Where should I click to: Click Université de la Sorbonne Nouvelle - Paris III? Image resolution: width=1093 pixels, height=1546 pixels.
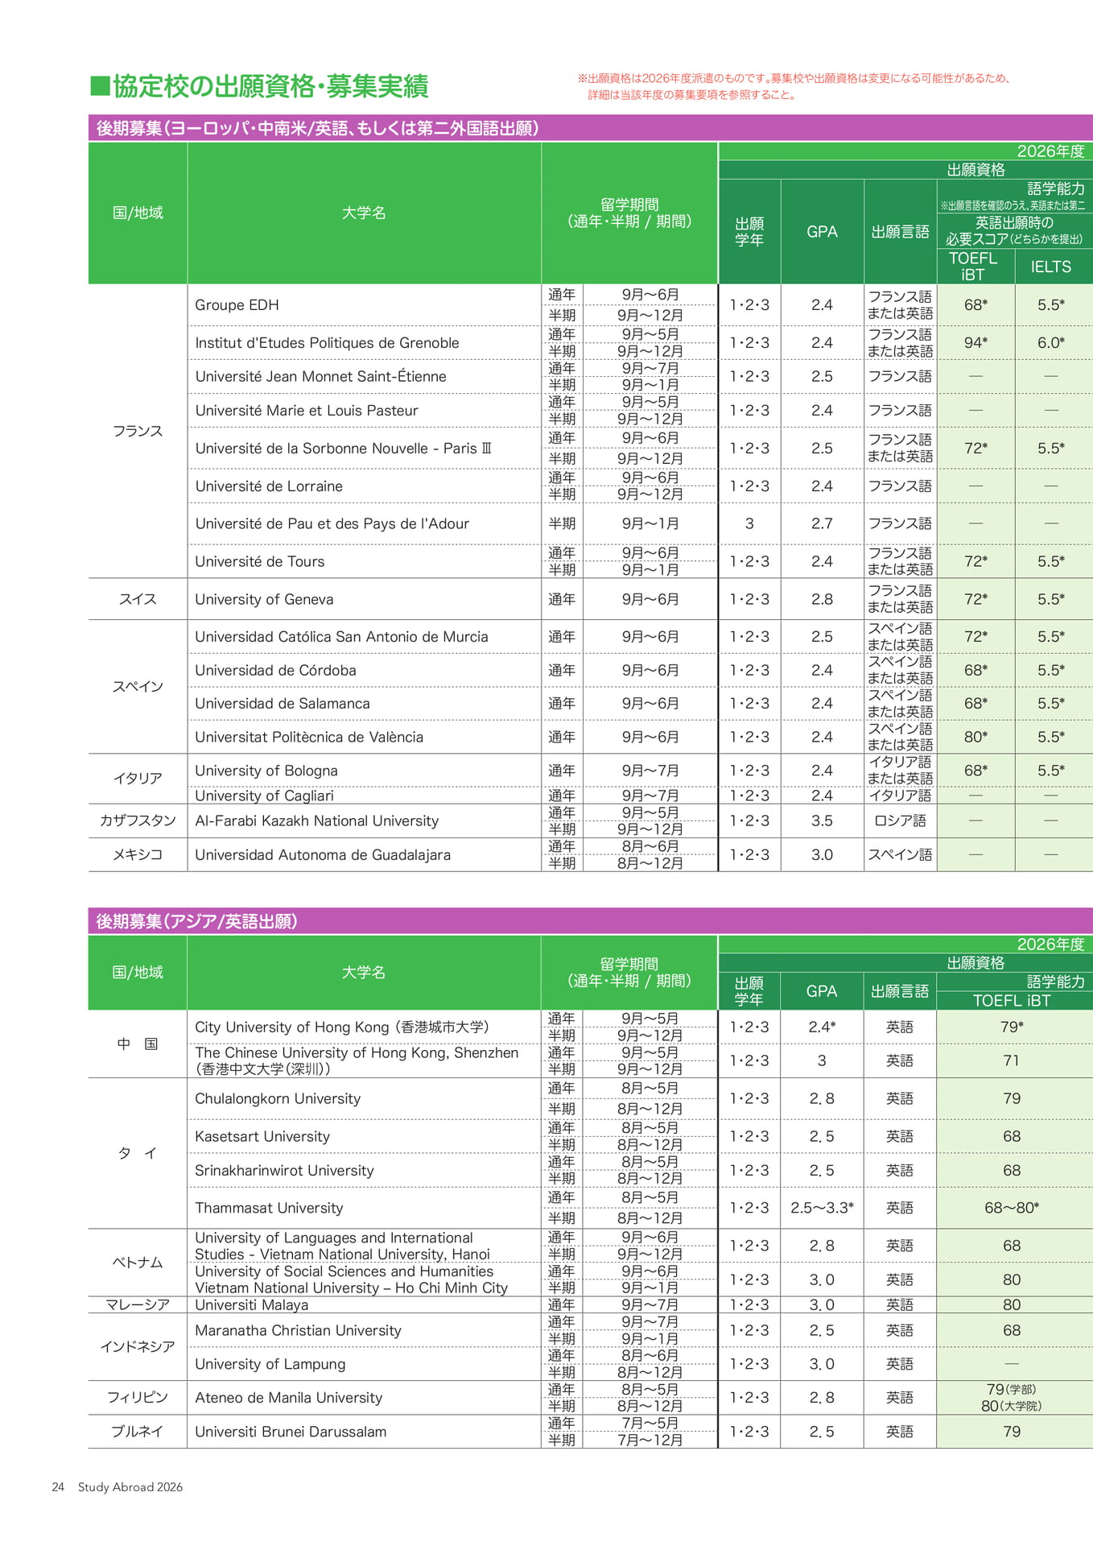tap(343, 449)
